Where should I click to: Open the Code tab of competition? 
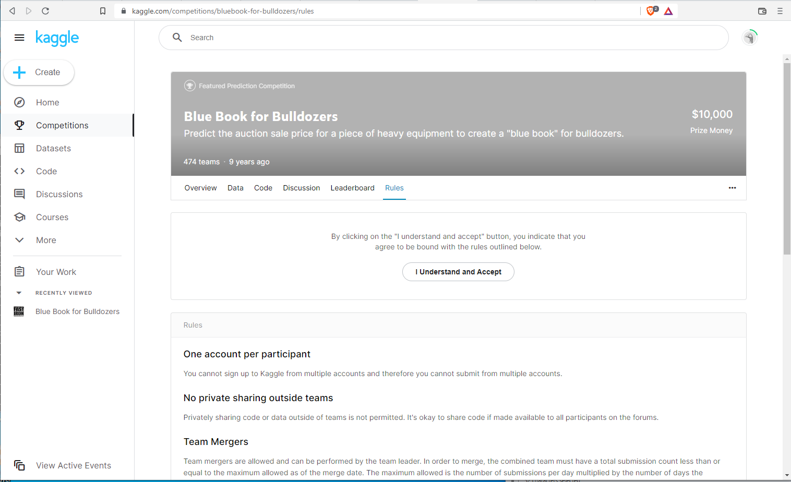click(x=263, y=188)
